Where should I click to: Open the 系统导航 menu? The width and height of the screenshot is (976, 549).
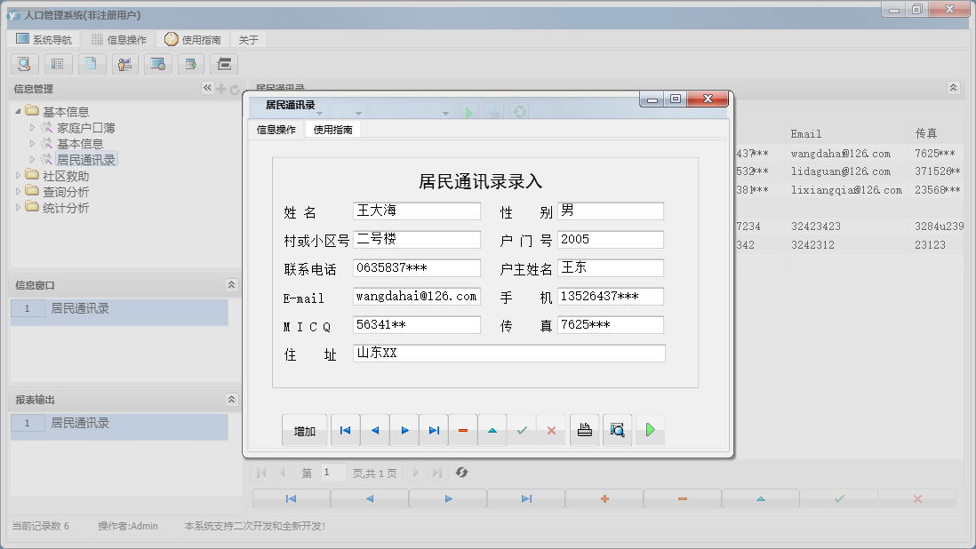pos(44,40)
